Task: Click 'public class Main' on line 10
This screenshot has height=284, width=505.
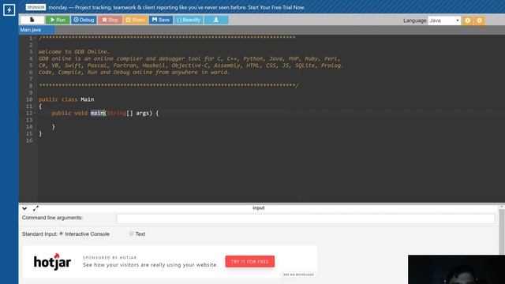Action: click(x=66, y=99)
